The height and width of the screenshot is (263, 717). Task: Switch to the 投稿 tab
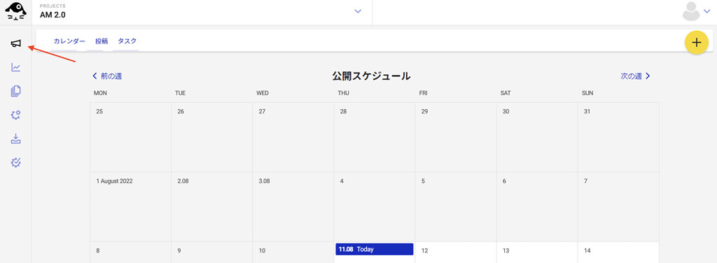coord(102,41)
